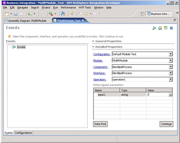Open the Performance menu
Image resolution: width=180 pixels, height=143 pixels.
coord(68,8)
